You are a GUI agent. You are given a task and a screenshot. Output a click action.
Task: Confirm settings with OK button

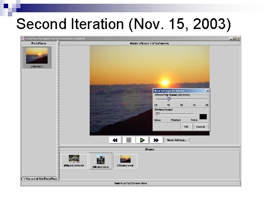click(x=186, y=127)
